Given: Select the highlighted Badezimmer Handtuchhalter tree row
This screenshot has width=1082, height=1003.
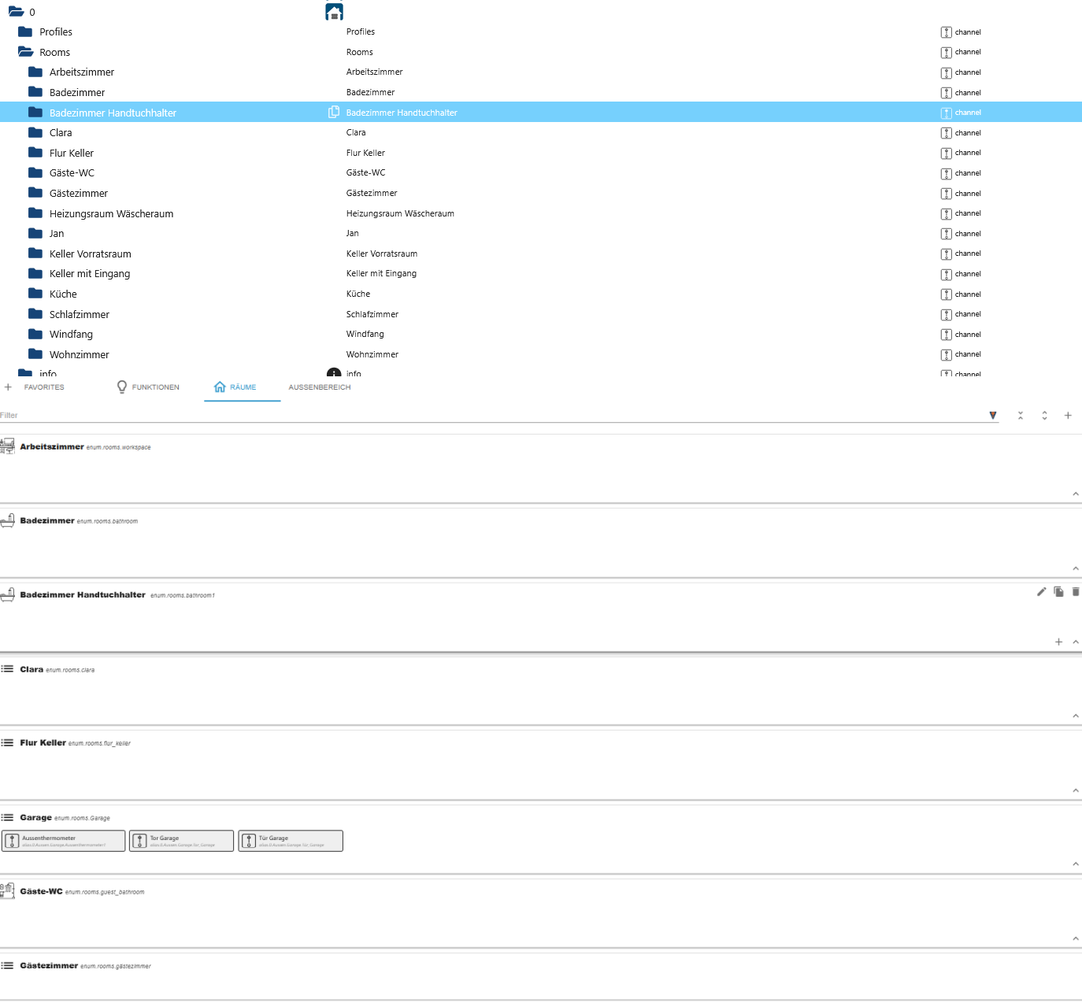Looking at the screenshot, I should 541,113.
